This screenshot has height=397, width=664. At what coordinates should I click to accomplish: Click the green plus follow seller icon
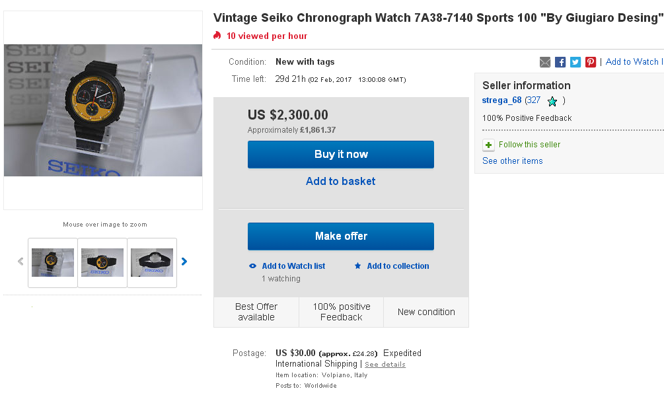coord(489,145)
